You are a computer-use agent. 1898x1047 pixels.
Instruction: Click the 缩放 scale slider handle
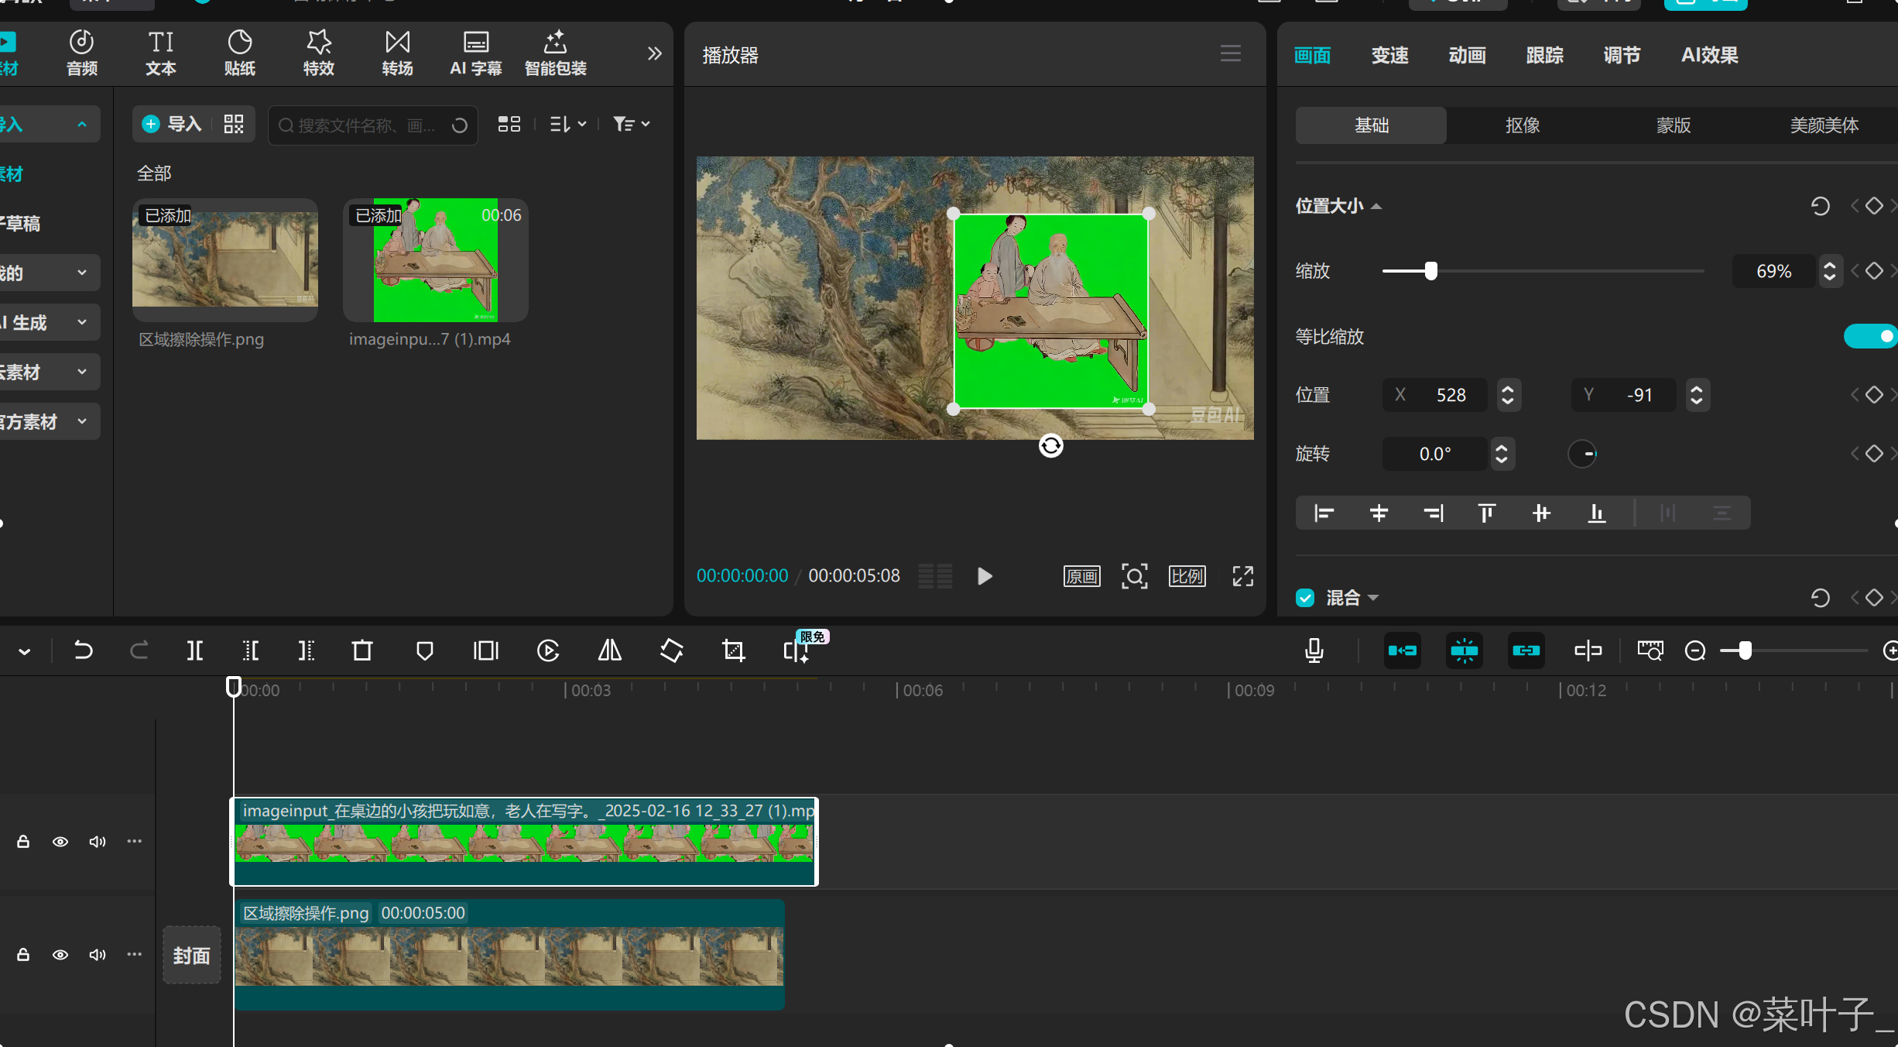click(x=1431, y=271)
